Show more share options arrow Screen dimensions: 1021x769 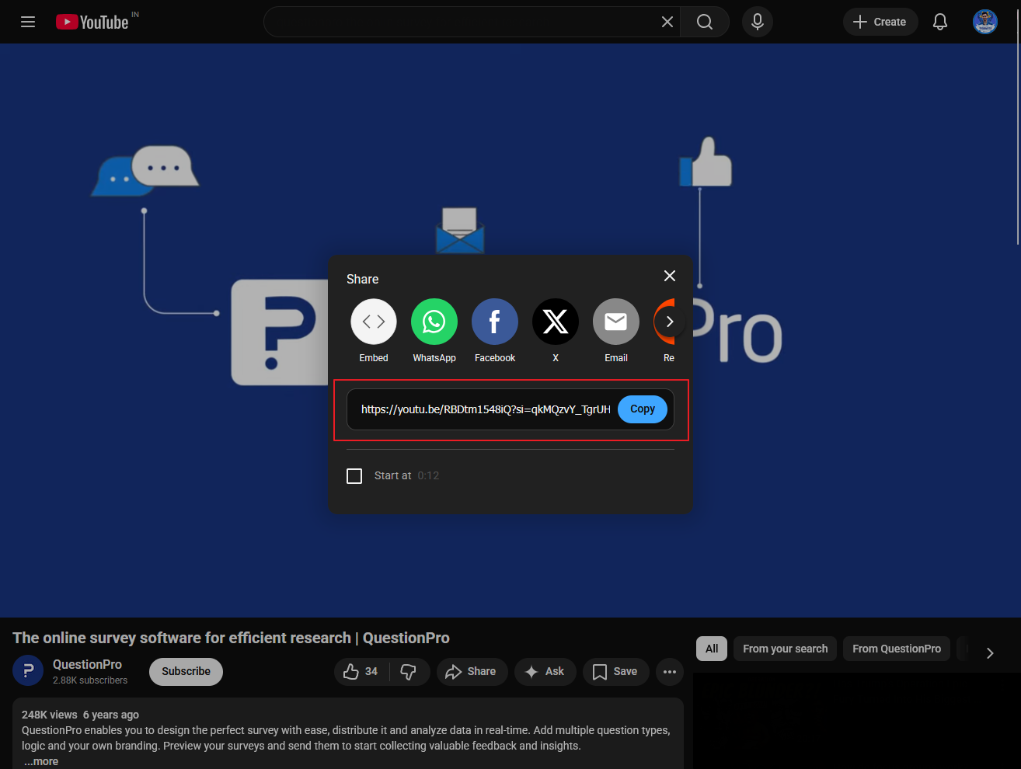click(x=670, y=322)
